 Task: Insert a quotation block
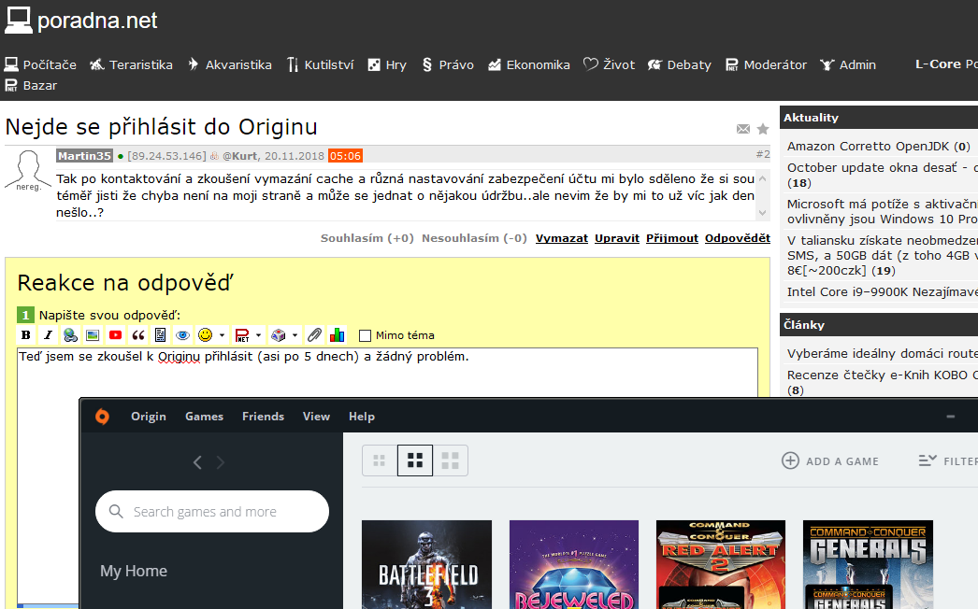[137, 335]
